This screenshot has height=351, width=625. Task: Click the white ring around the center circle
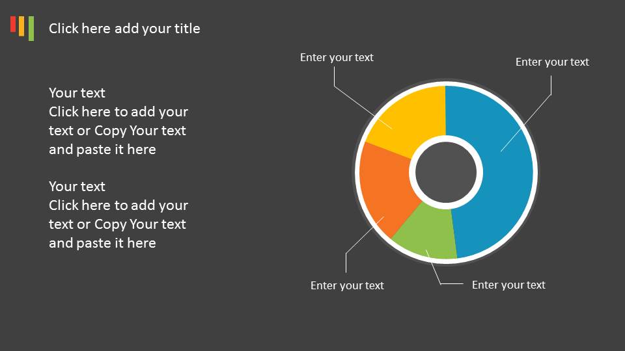click(445, 139)
